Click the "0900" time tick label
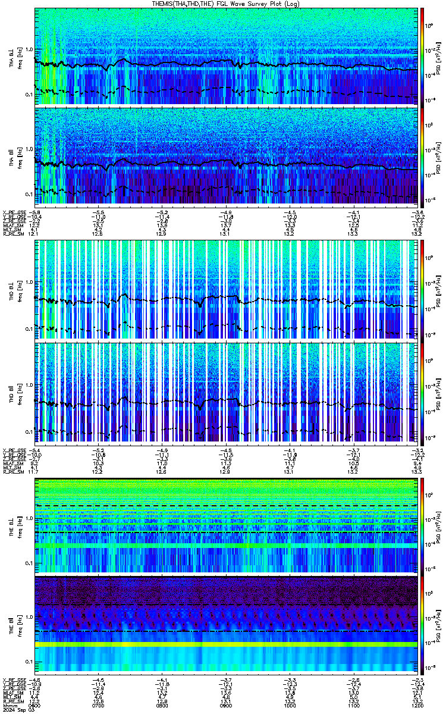The height and width of the screenshot is (714, 446). [226, 704]
